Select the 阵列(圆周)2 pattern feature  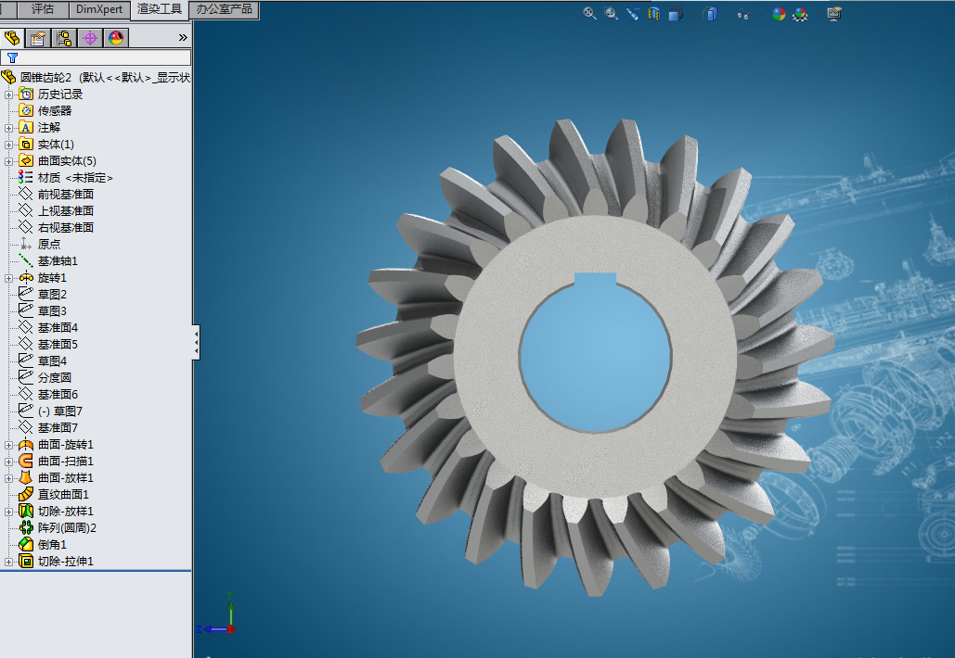pos(58,528)
